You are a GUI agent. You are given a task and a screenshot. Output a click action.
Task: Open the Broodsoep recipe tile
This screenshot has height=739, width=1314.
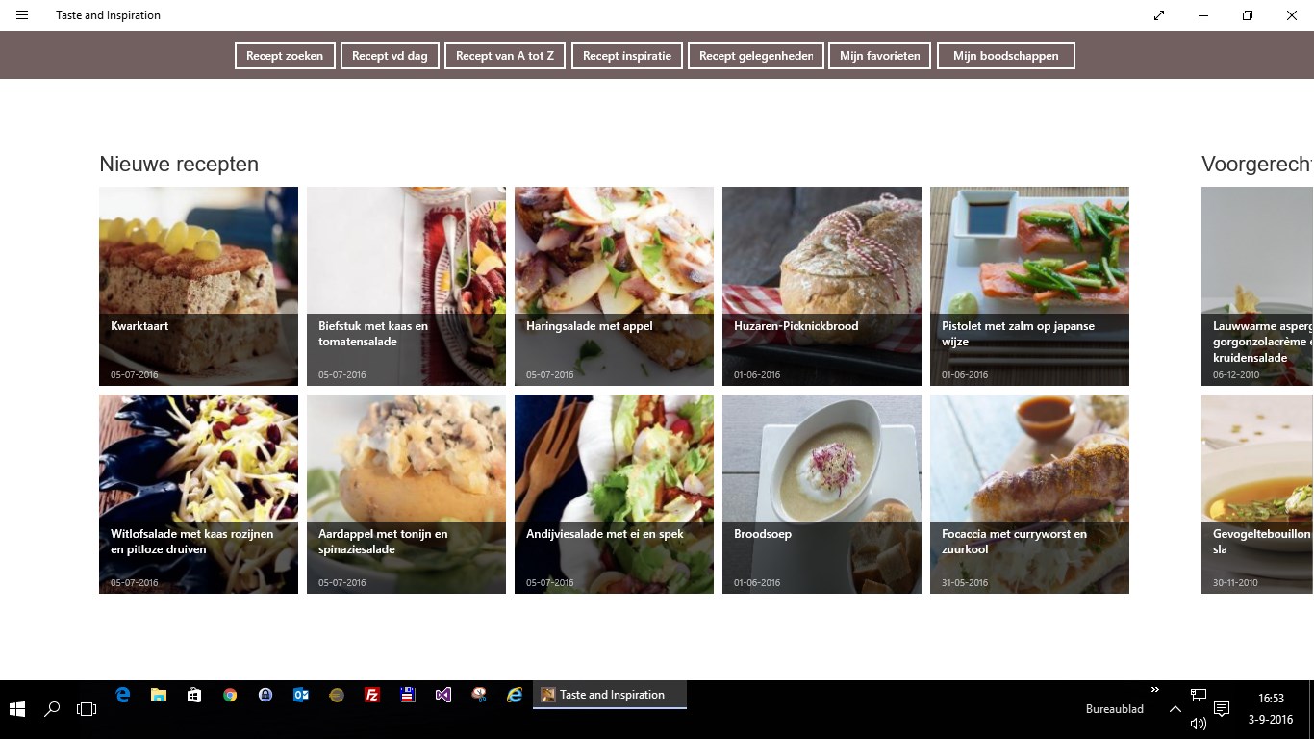821,494
